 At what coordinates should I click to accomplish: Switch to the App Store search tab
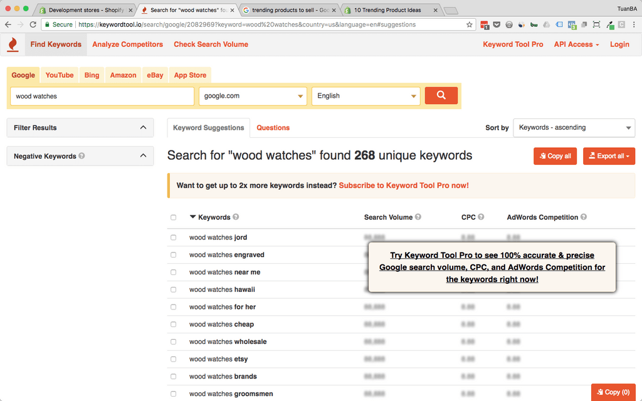190,75
